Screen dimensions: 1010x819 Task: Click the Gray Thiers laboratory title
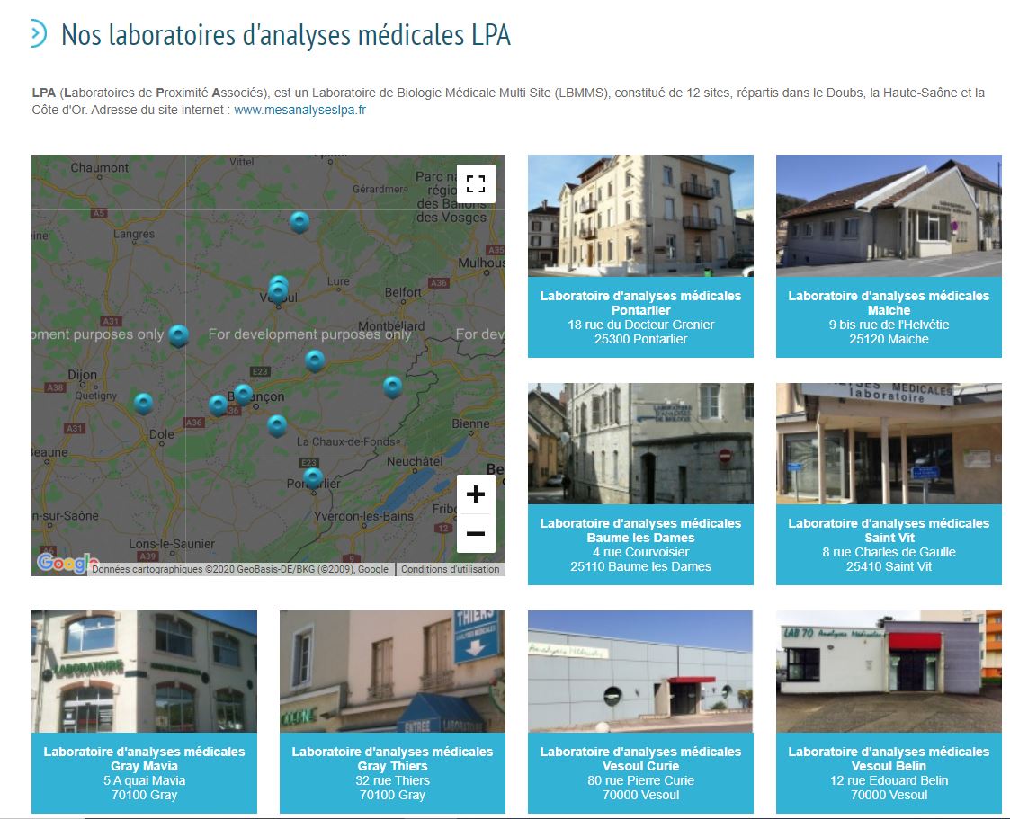(x=392, y=759)
